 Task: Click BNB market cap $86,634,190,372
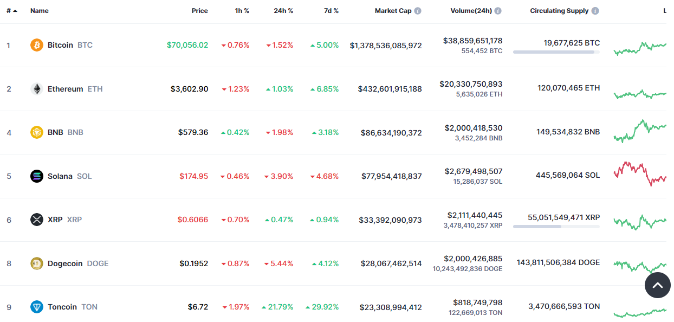[391, 133]
